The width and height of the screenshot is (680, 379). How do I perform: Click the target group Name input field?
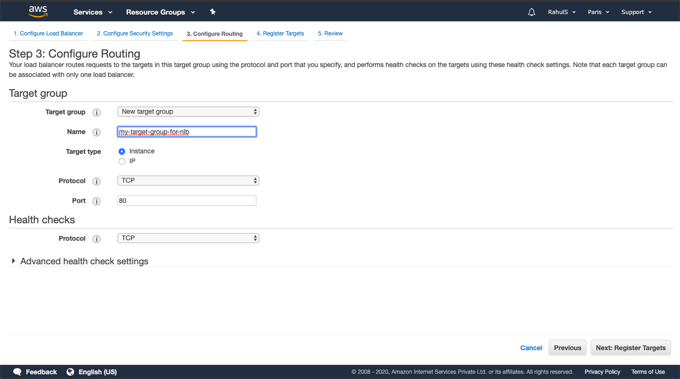pos(187,132)
